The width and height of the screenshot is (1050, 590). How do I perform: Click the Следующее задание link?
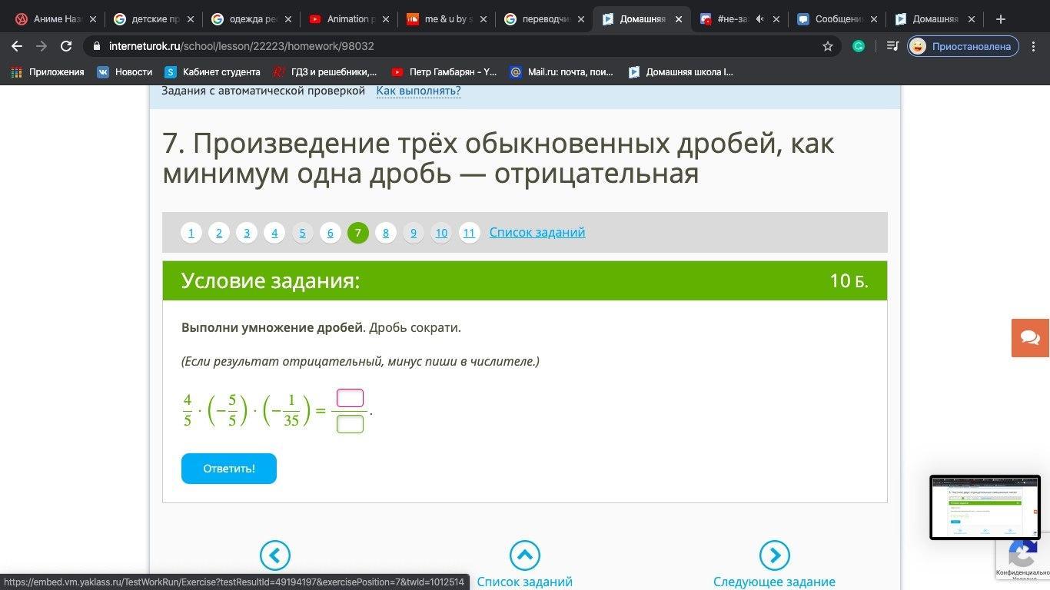(774, 582)
